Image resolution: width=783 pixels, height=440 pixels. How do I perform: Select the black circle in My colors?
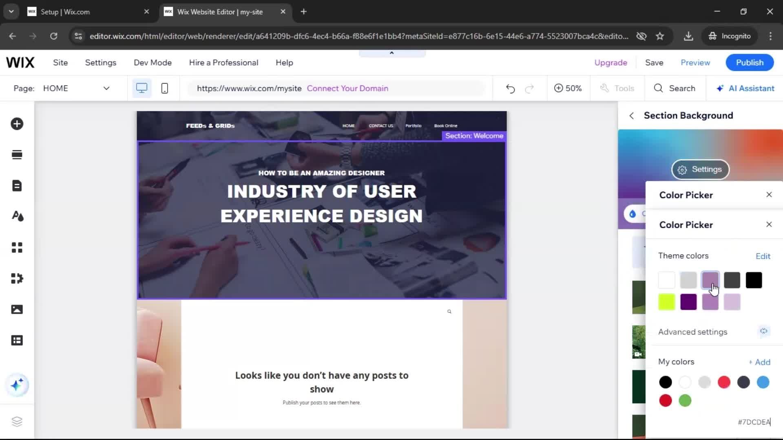tap(665, 382)
